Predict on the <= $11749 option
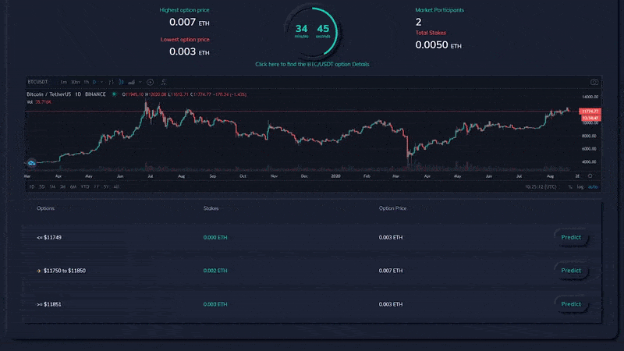The image size is (624, 351). click(571, 237)
